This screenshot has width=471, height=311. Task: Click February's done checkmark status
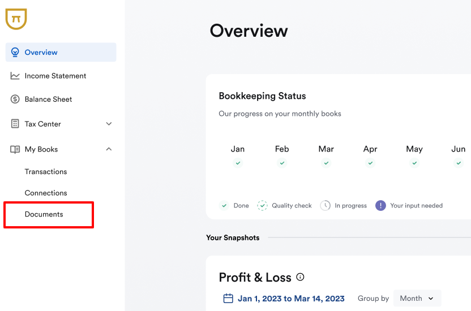click(282, 163)
